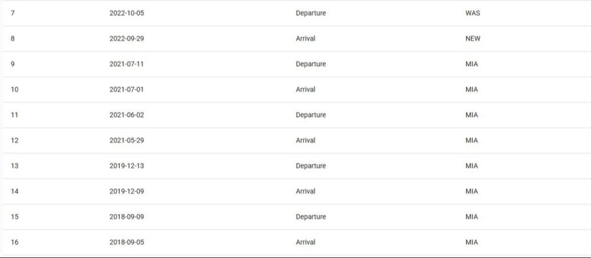Click the NEW location cell
The width and height of the screenshot is (591, 258).
(473, 39)
